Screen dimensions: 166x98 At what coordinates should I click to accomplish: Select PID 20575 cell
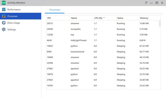coord(50,23)
